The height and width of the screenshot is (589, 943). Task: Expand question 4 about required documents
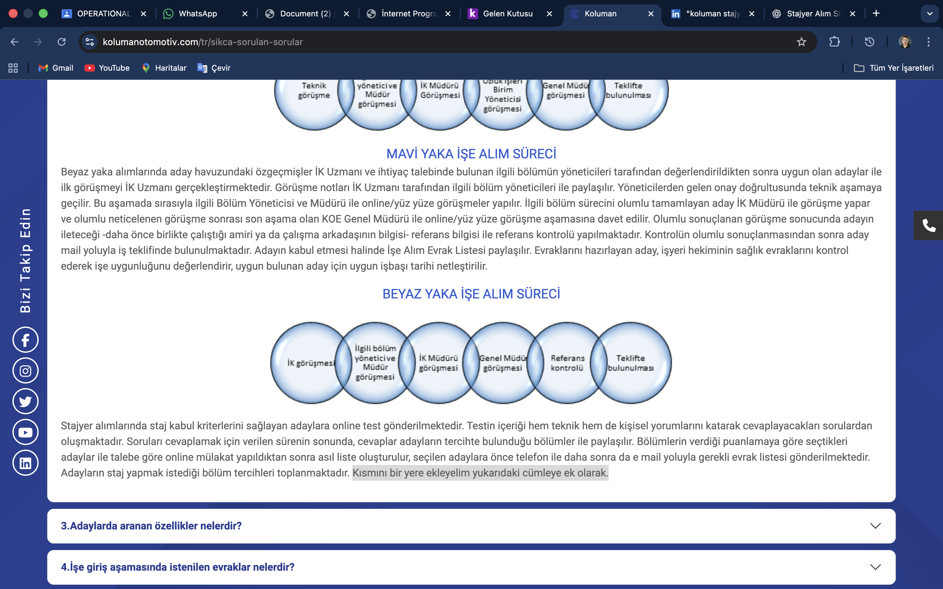(x=471, y=567)
